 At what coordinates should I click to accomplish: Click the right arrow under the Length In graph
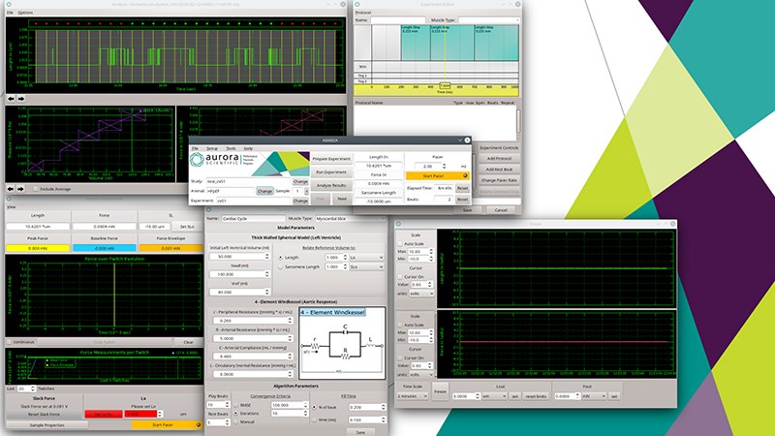click(x=20, y=99)
